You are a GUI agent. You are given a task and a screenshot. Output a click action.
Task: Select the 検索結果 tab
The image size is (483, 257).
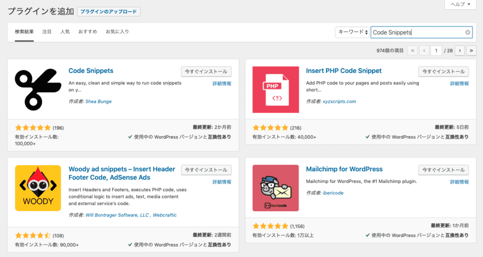[x=24, y=31]
